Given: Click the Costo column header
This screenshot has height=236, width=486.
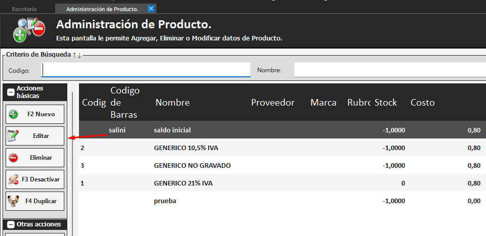Looking at the screenshot, I should (422, 103).
